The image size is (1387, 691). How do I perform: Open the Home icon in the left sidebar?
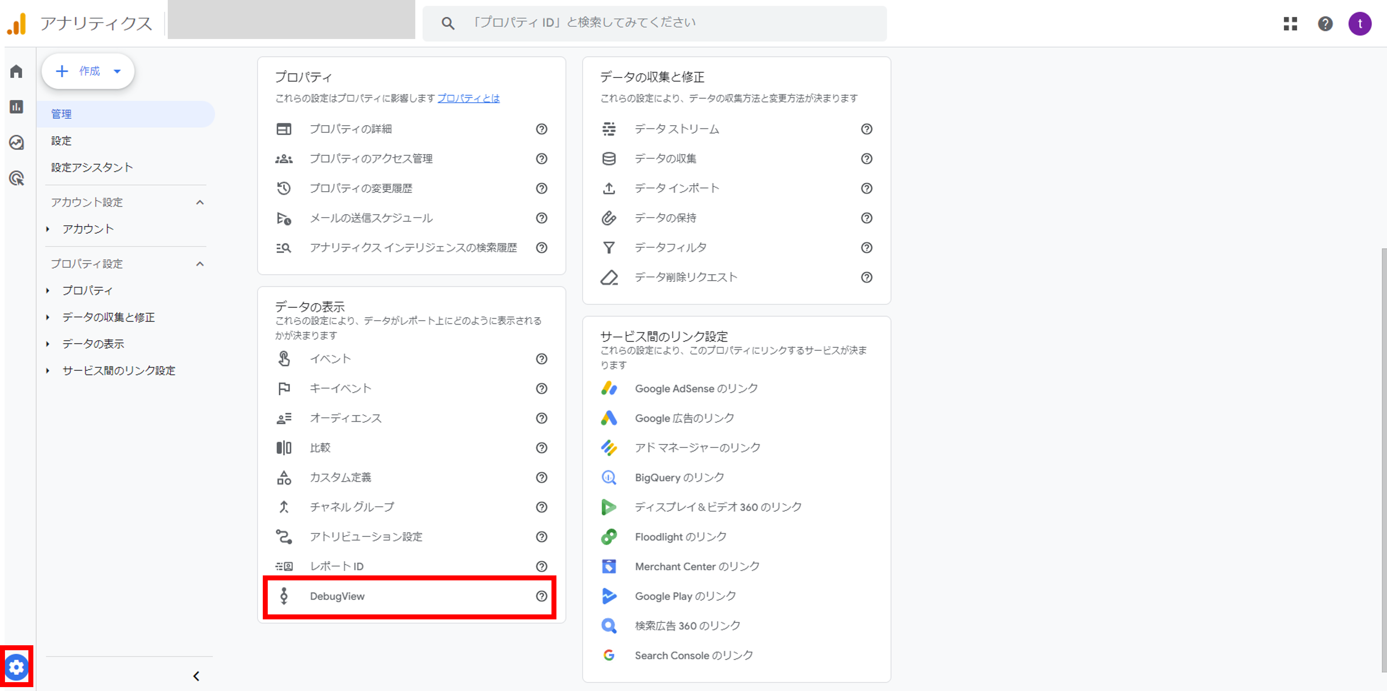(x=16, y=71)
